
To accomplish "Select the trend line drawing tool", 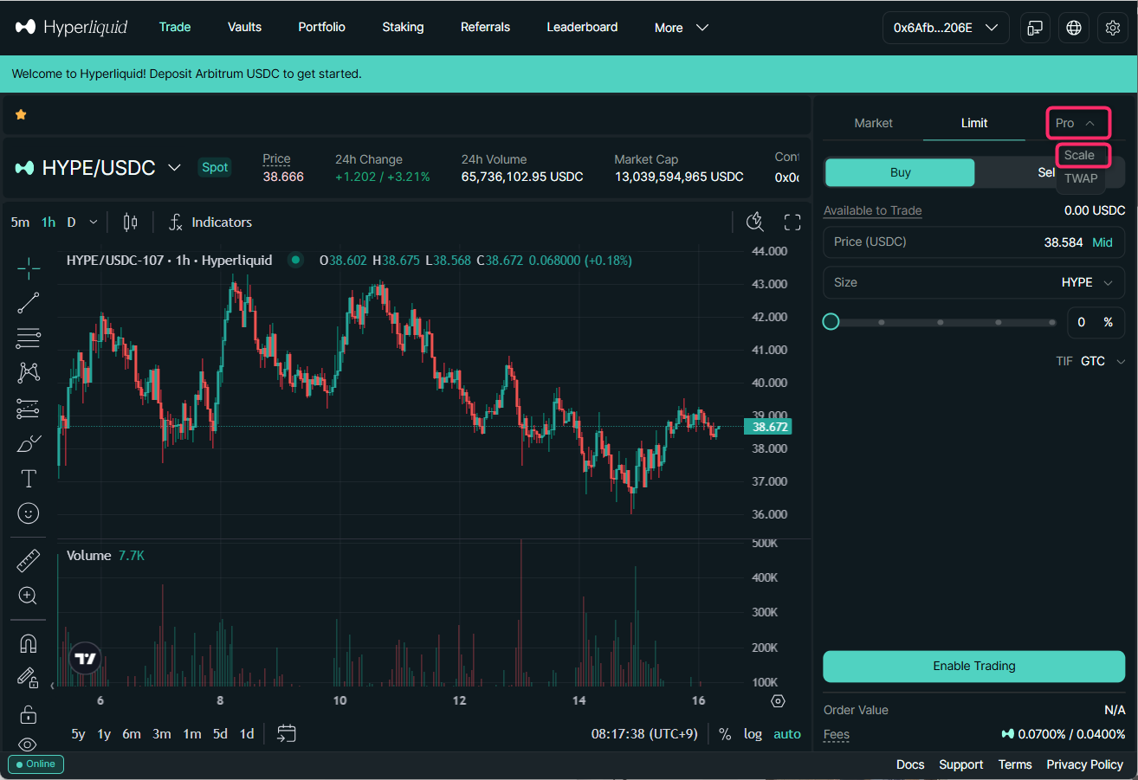I will click(28, 302).
